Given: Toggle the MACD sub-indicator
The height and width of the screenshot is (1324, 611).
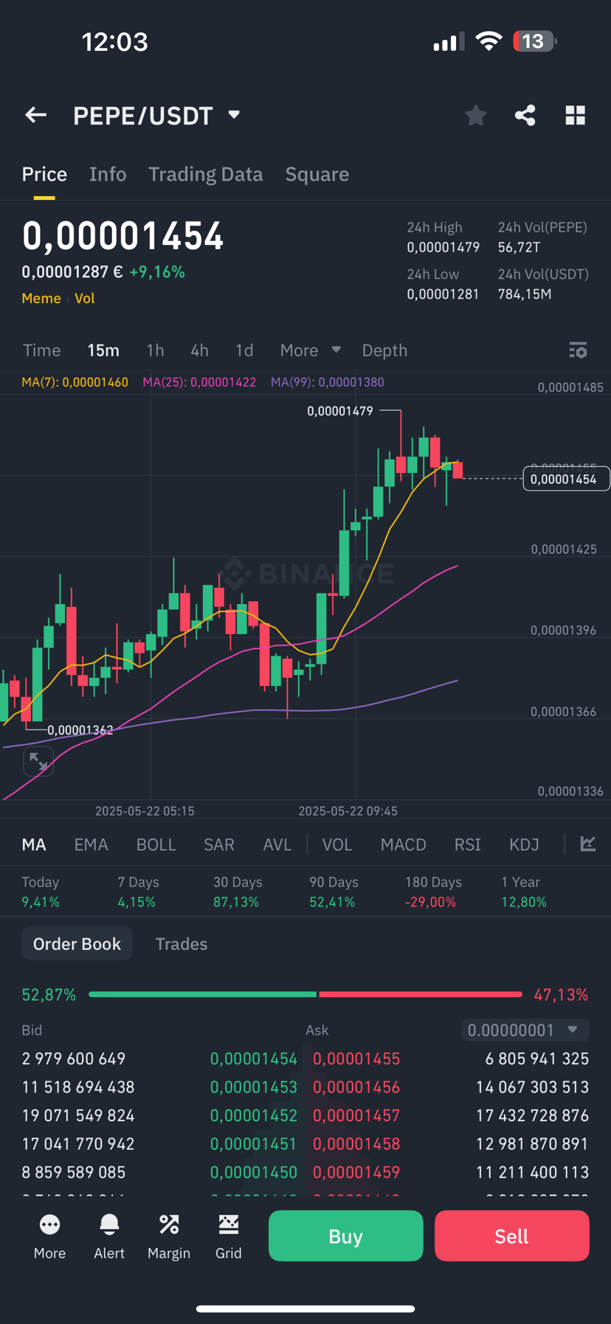Looking at the screenshot, I should point(403,845).
